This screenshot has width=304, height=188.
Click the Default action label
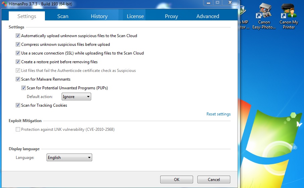click(40, 97)
